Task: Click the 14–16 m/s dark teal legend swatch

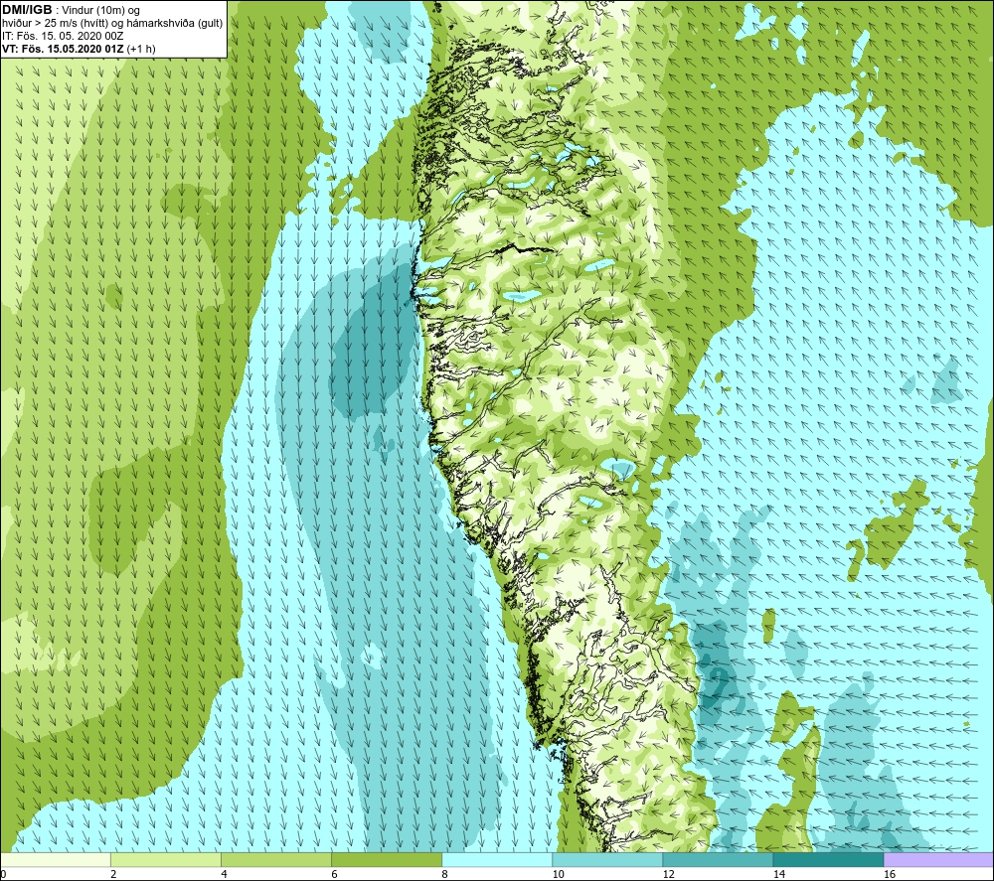Action: coord(827,859)
